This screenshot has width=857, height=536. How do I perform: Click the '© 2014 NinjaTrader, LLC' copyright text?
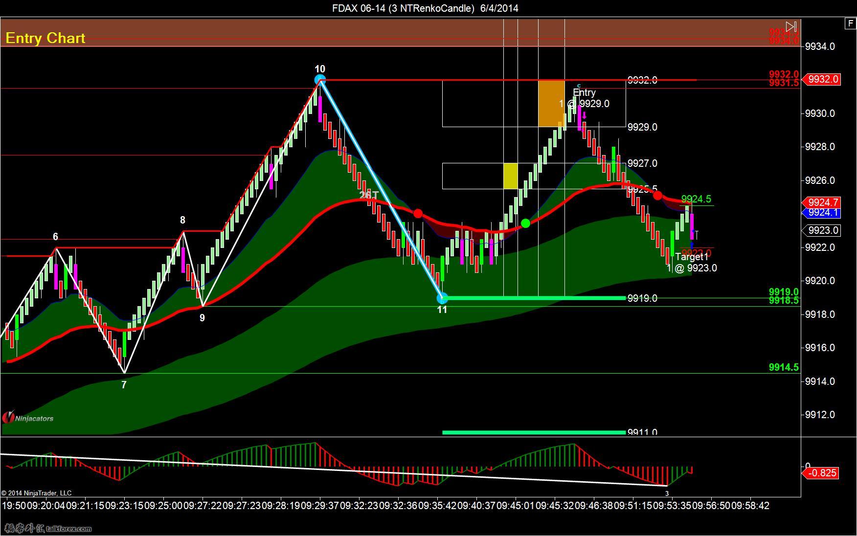[36, 493]
